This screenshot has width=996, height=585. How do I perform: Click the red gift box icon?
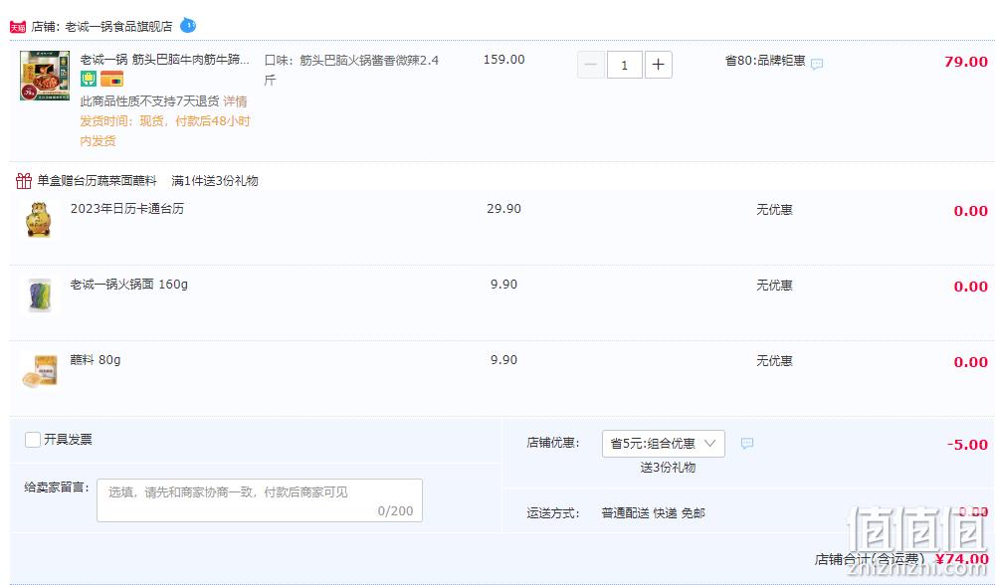[24, 181]
